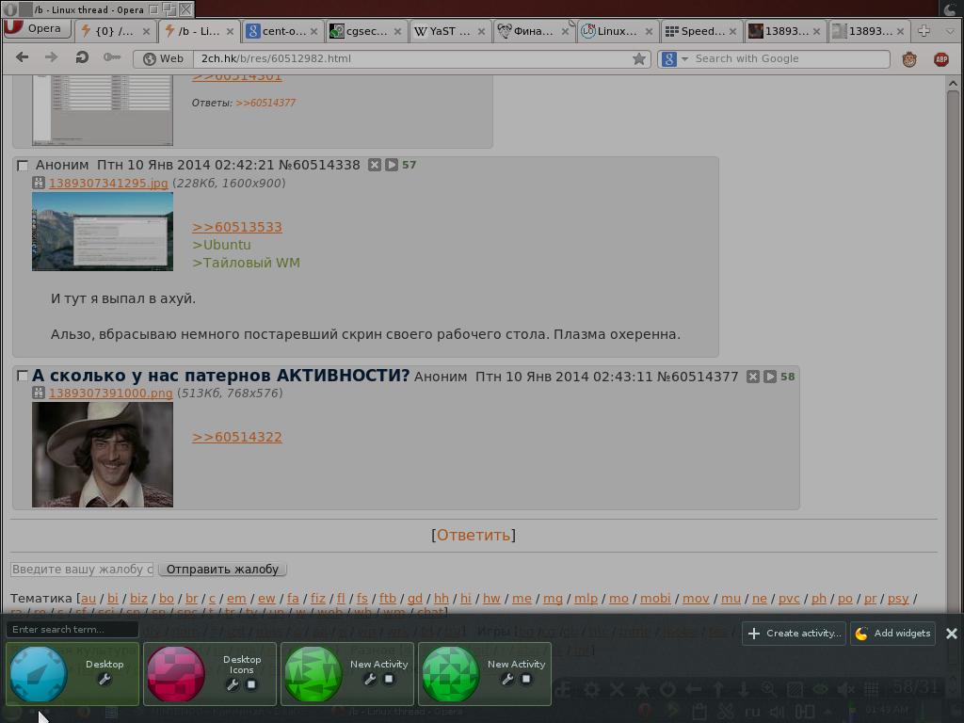Focus the Enter search term activity field

click(x=72, y=629)
